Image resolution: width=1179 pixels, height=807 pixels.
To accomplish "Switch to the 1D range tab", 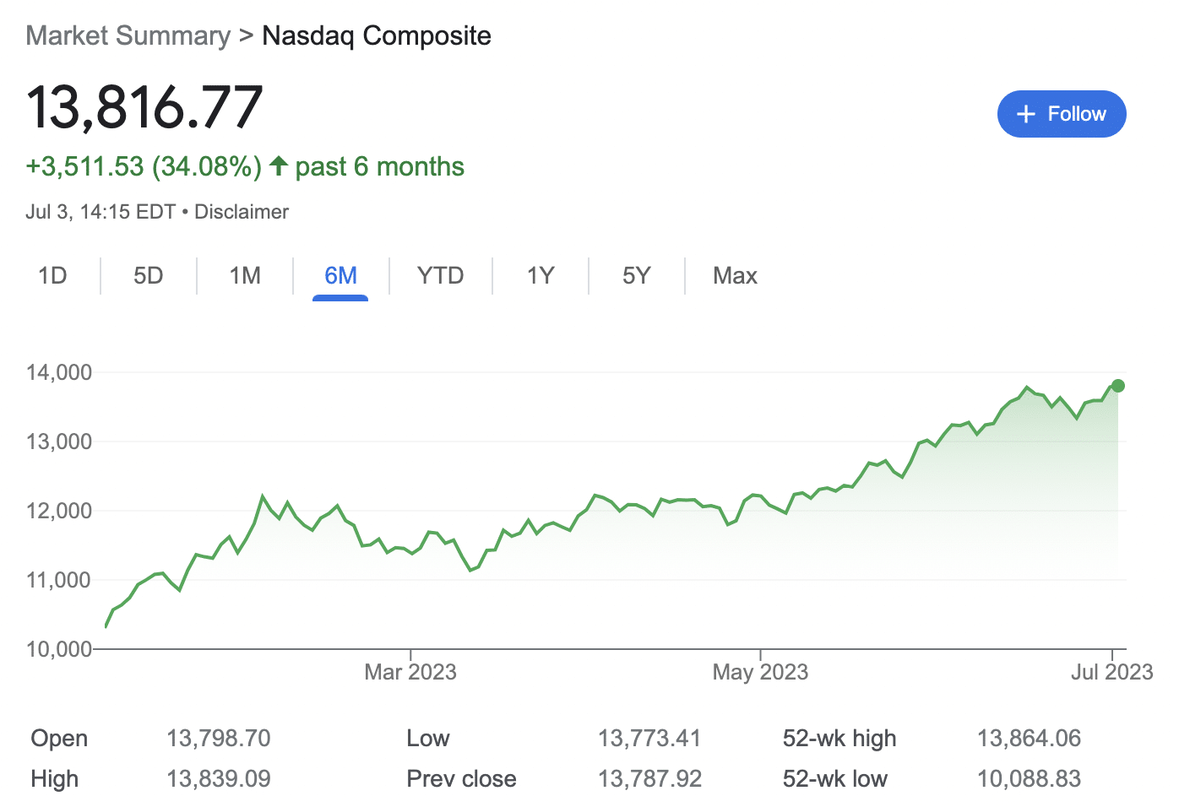I will (x=52, y=276).
